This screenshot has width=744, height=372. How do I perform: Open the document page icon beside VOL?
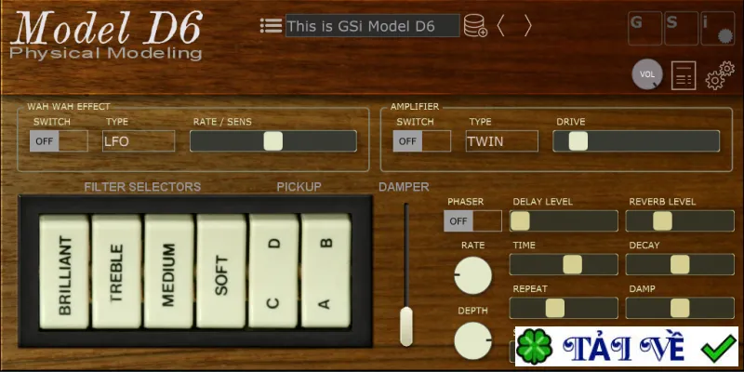(x=684, y=75)
